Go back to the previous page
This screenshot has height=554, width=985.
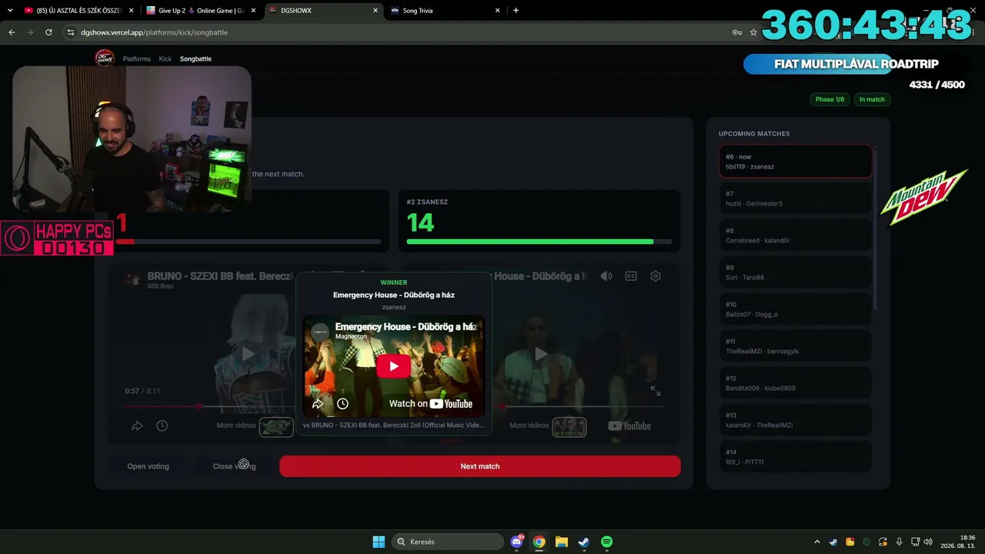click(12, 32)
